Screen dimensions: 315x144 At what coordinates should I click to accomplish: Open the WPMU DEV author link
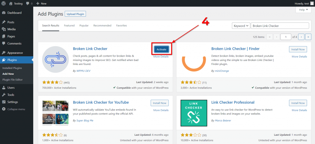(83, 71)
